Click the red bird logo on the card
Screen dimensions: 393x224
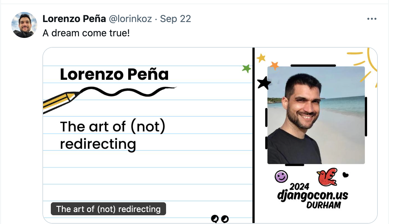327,177
